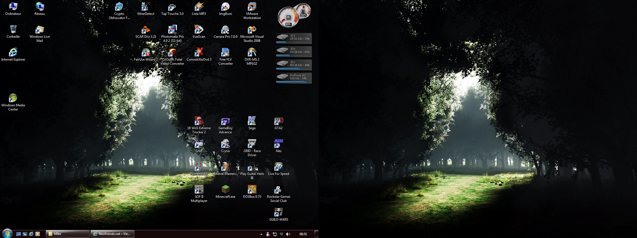Viewport: 637px width, 238px height.
Task: Switch to the Mike folder taskbar window
Action: (x=67, y=234)
